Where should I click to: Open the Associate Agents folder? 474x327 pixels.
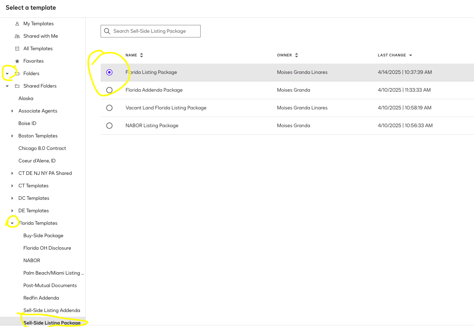[38, 111]
